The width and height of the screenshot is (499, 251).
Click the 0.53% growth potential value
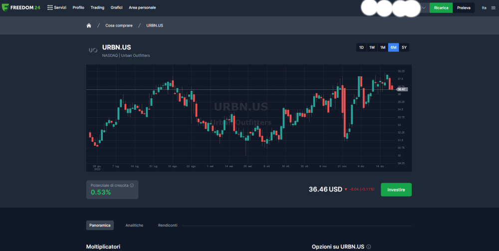(101, 192)
